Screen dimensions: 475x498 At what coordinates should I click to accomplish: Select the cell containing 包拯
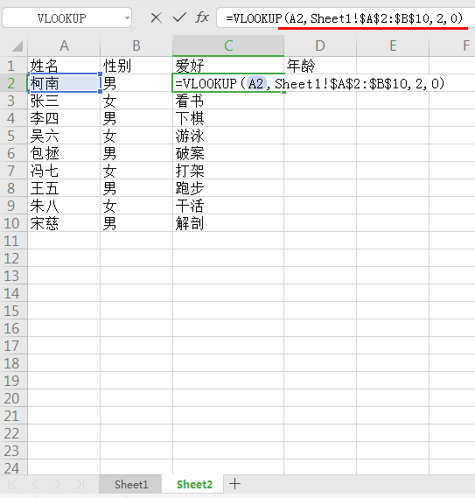(x=64, y=153)
